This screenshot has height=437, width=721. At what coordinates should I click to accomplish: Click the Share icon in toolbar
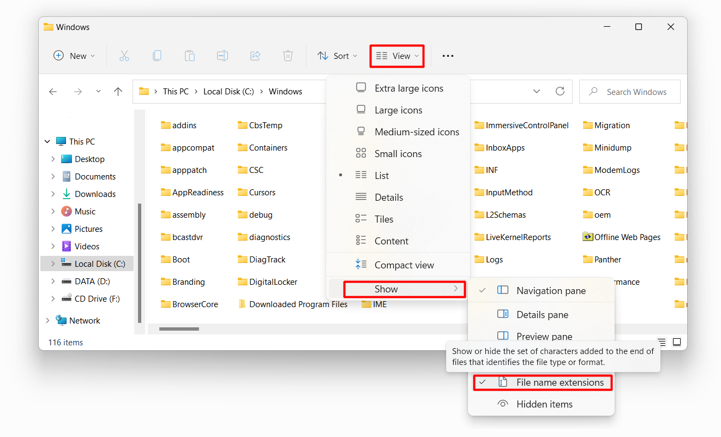coord(255,56)
